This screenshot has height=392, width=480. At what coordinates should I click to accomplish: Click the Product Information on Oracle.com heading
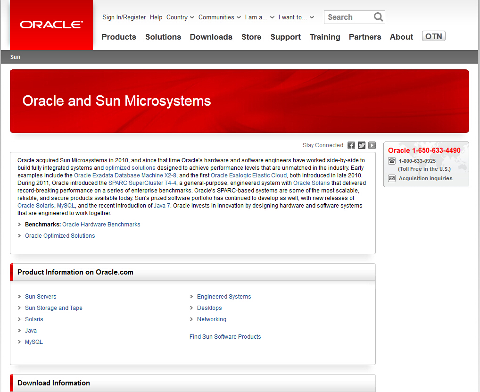click(x=75, y=272)
